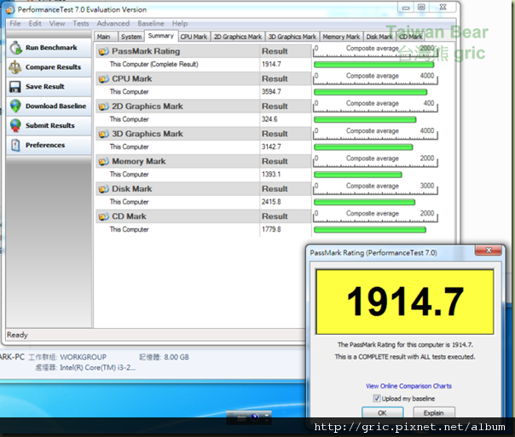Switch to the CPU Mark tab
The width and height of the screenshot is (515, 437).
point(194,37)
